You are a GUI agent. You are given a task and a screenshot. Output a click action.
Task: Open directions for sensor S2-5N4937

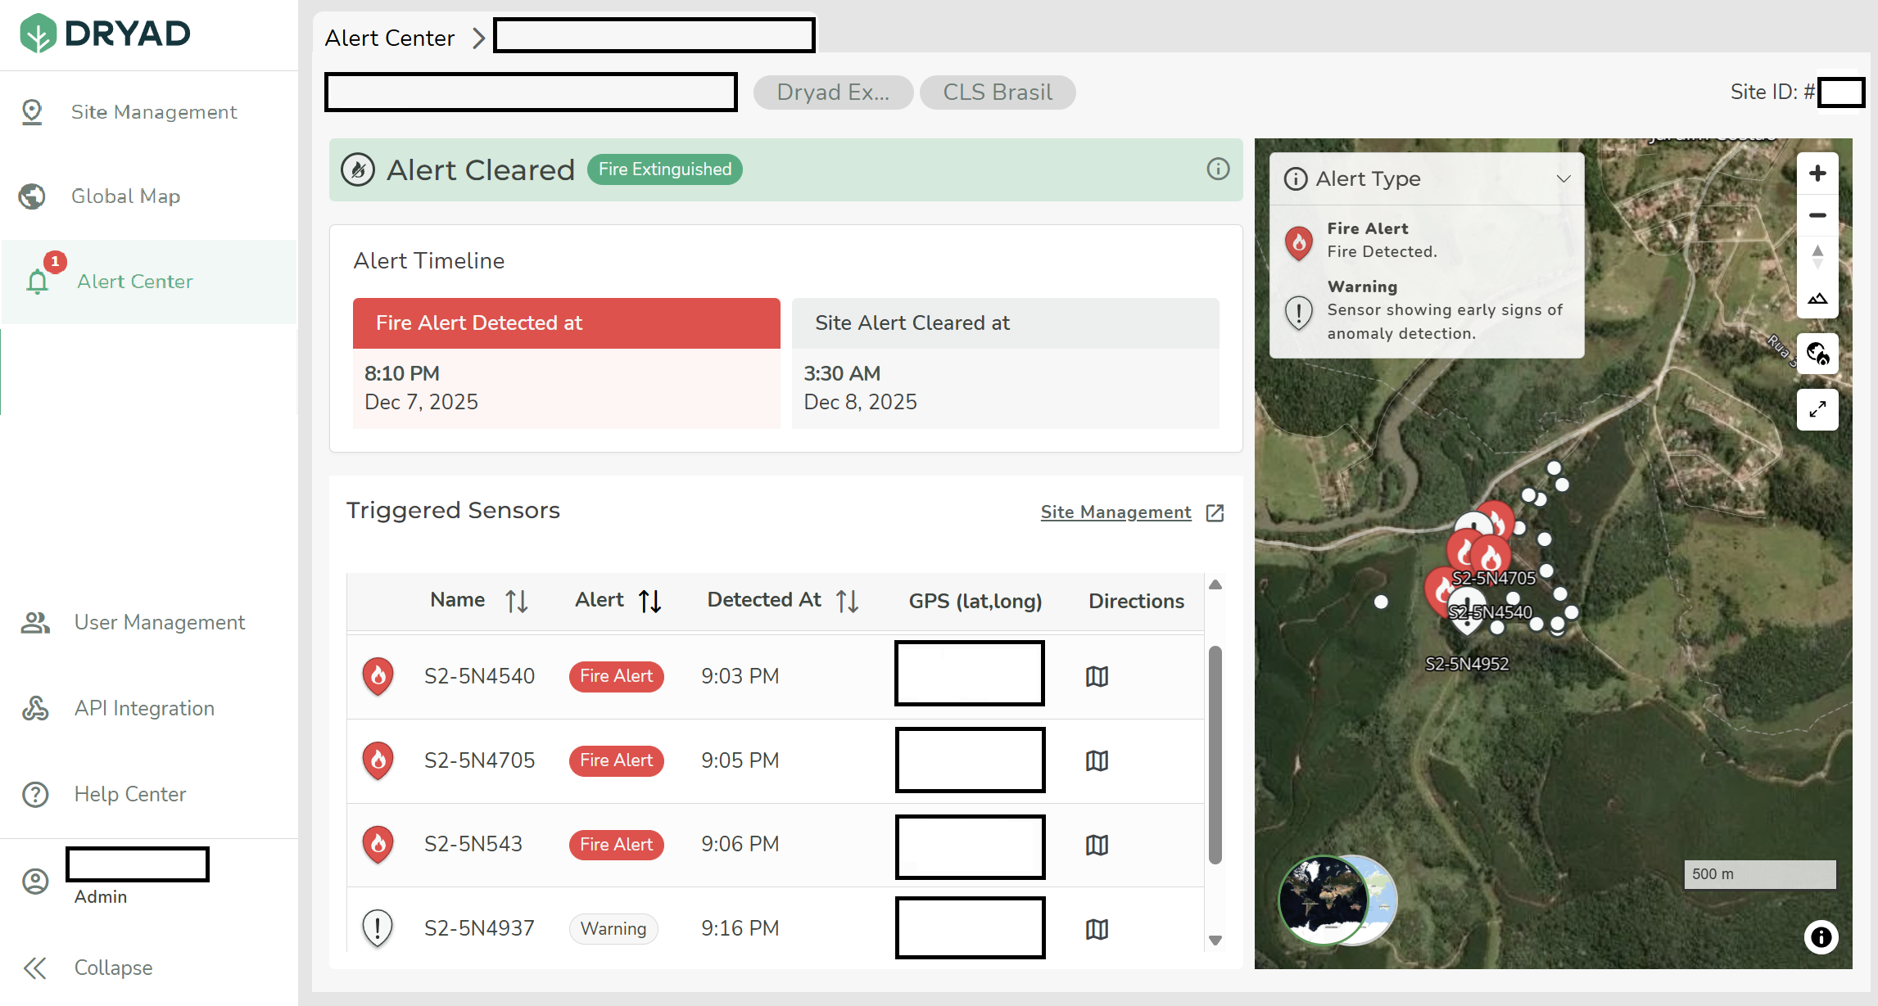(x=1097, y=929)
